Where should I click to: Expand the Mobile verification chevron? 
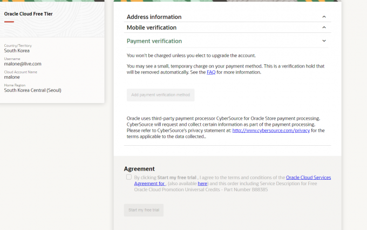[x=324, y=28]
